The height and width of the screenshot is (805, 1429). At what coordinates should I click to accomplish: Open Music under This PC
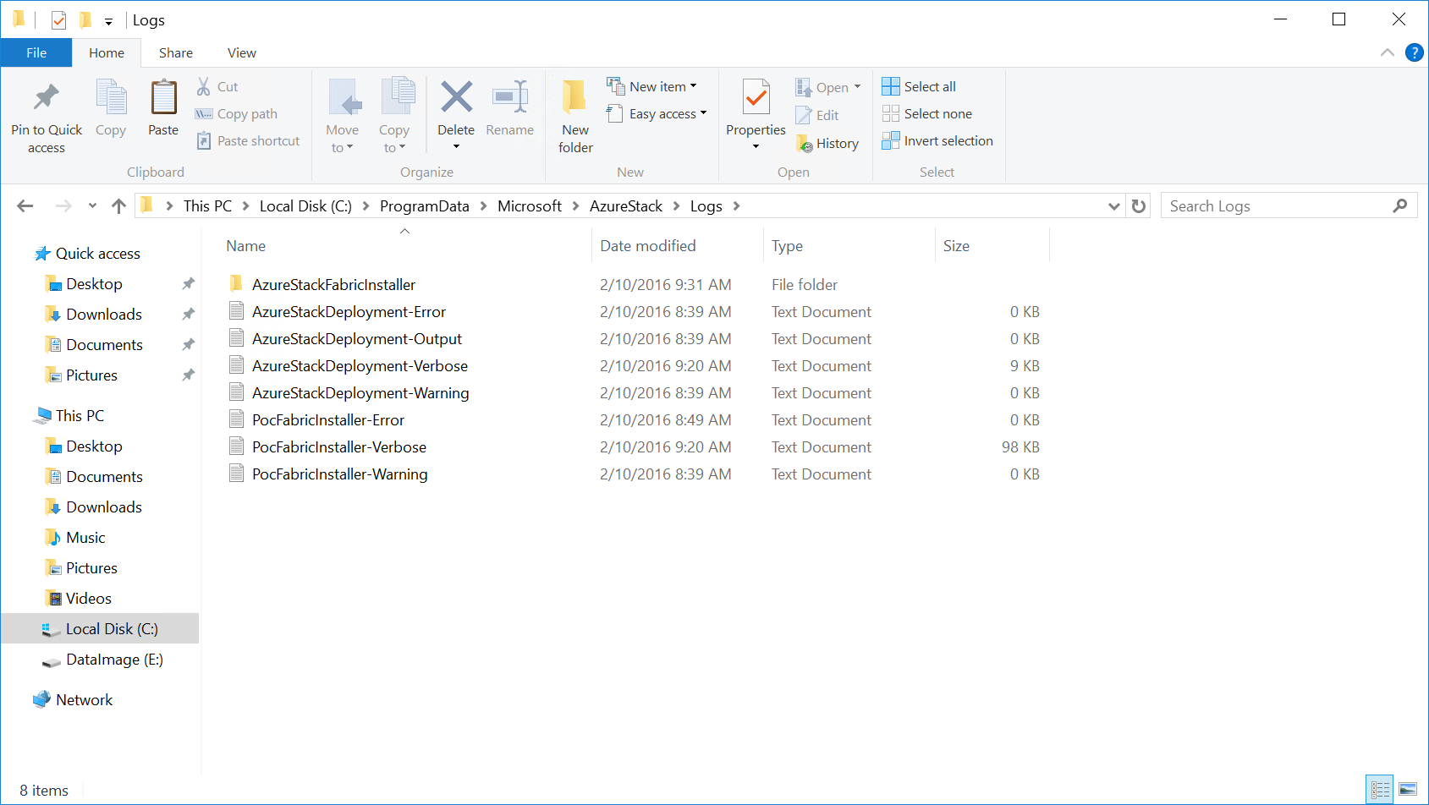pos(85,538)
